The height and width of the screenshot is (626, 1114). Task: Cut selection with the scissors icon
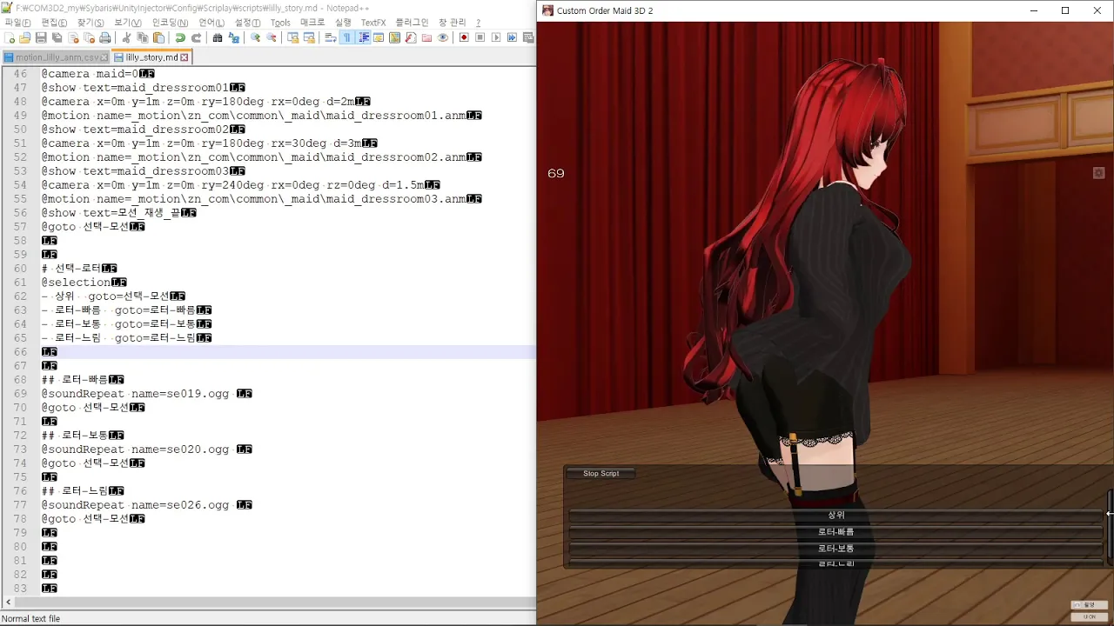[x=126, y=37]
